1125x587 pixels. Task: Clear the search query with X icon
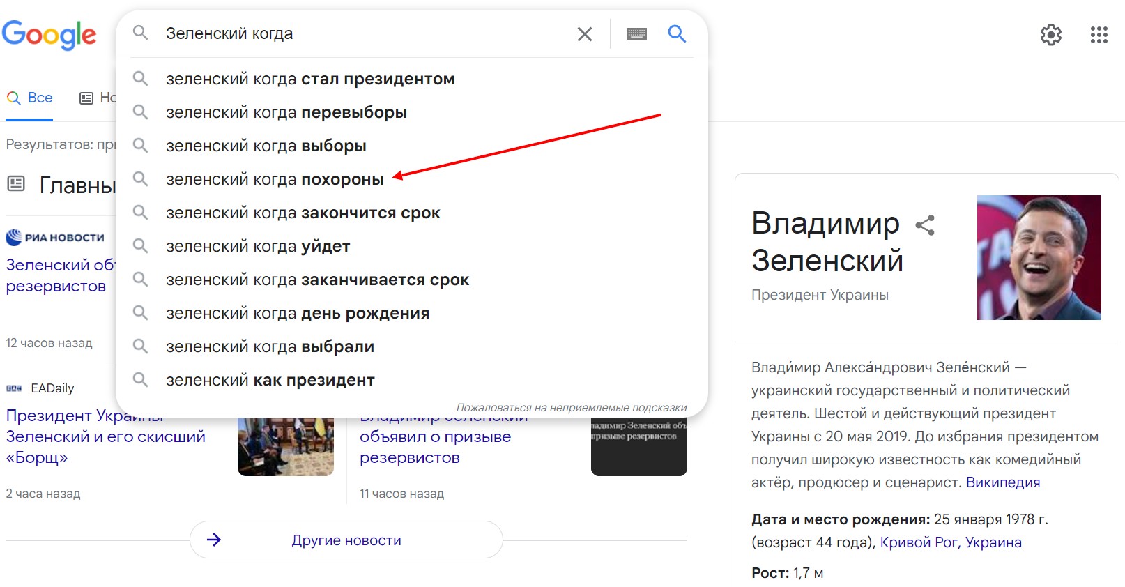[585, 33]
